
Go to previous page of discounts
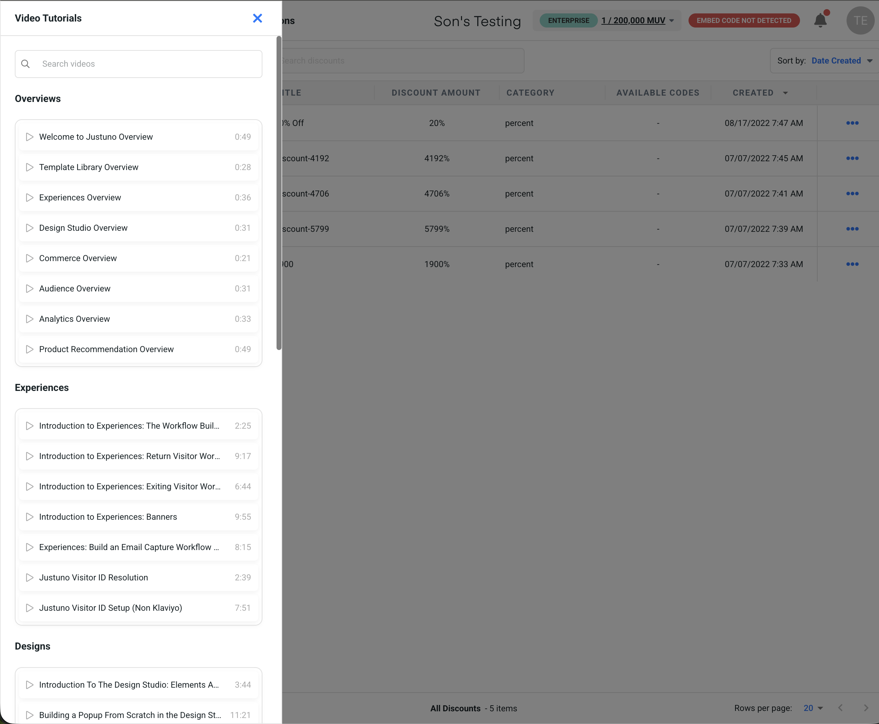(841, 708)
